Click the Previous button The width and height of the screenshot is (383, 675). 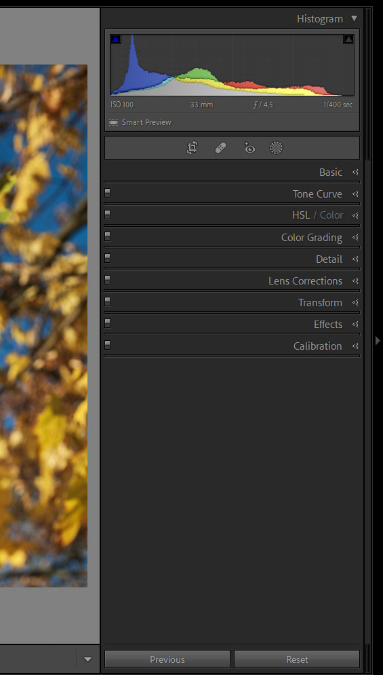pyautogui.click(x=167, y=659)
